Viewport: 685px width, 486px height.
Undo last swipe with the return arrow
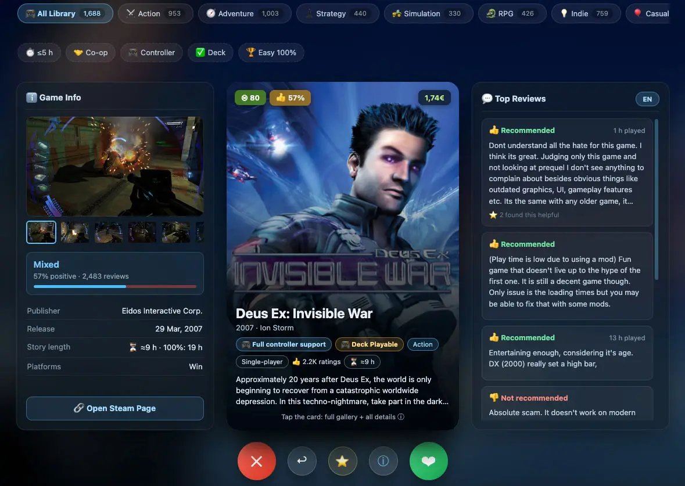(302, 460)
